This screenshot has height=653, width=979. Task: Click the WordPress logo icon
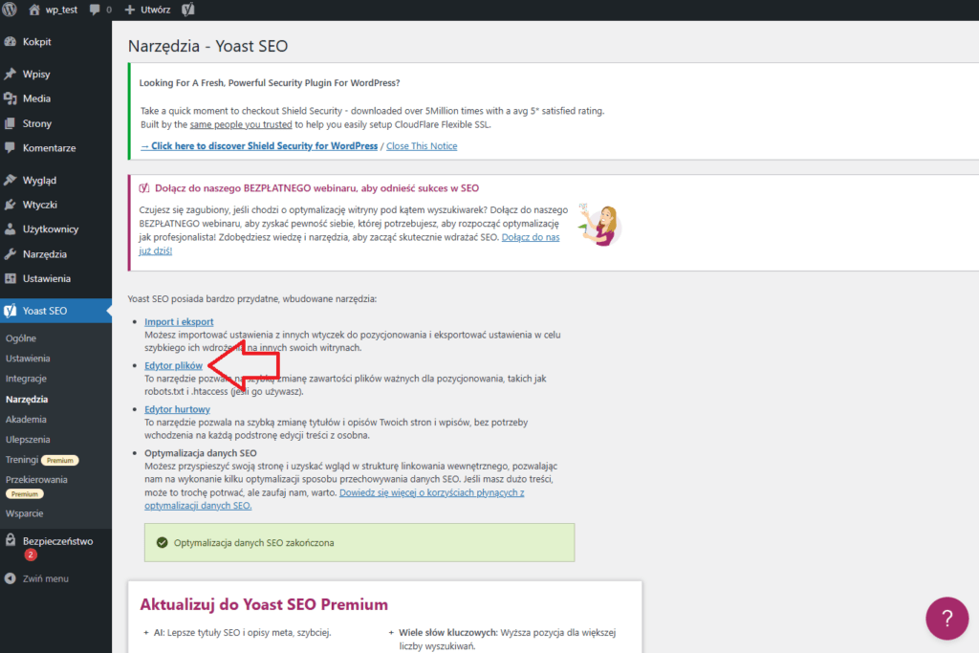coord(11,10)
